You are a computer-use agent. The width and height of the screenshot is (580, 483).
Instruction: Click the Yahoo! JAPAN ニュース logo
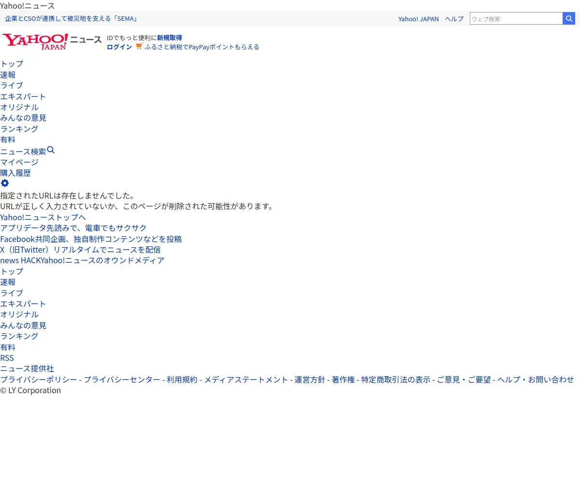coord(52,42)
